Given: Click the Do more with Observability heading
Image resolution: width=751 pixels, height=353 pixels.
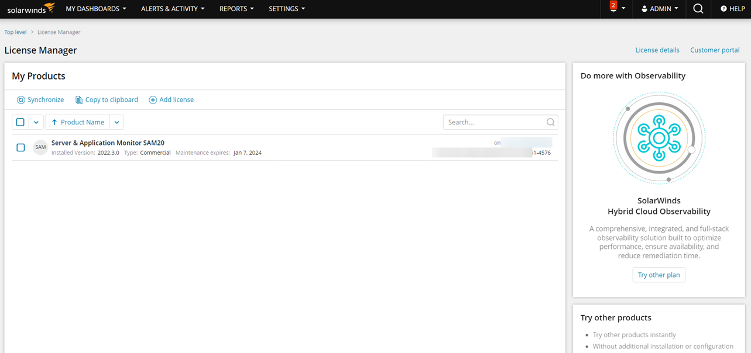Looking at the screenshot, I should click(633, 76).
